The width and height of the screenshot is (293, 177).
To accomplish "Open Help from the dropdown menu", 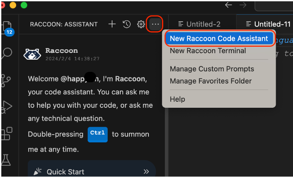I will pyautogui.click(x=178, y=99).
